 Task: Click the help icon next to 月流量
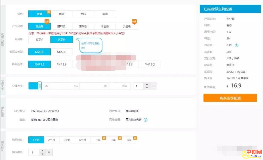[237, 45]
